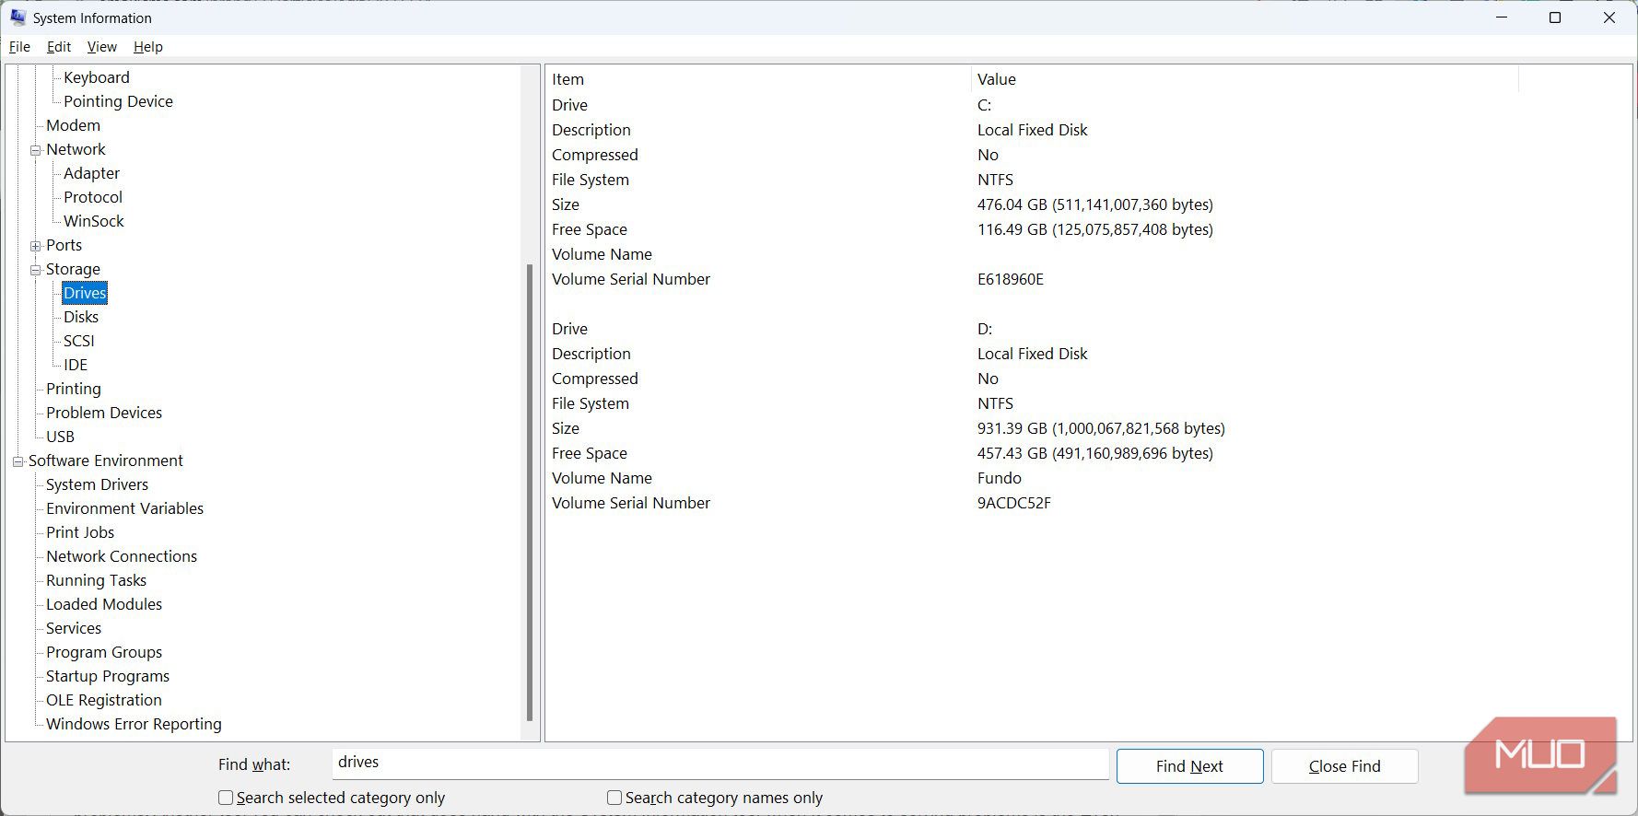
Task: Select Protocol under Network
Action: [x=93, y=197]
